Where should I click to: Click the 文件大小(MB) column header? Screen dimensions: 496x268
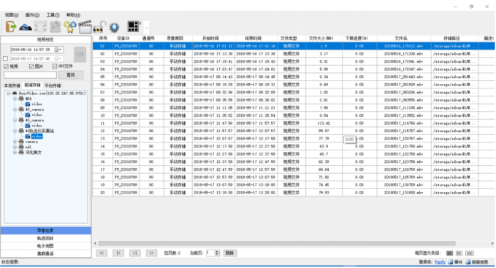321,38
